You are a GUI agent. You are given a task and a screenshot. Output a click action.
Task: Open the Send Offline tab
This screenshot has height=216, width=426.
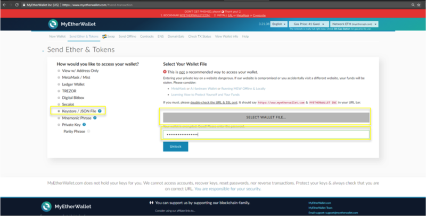coord(127,36)
